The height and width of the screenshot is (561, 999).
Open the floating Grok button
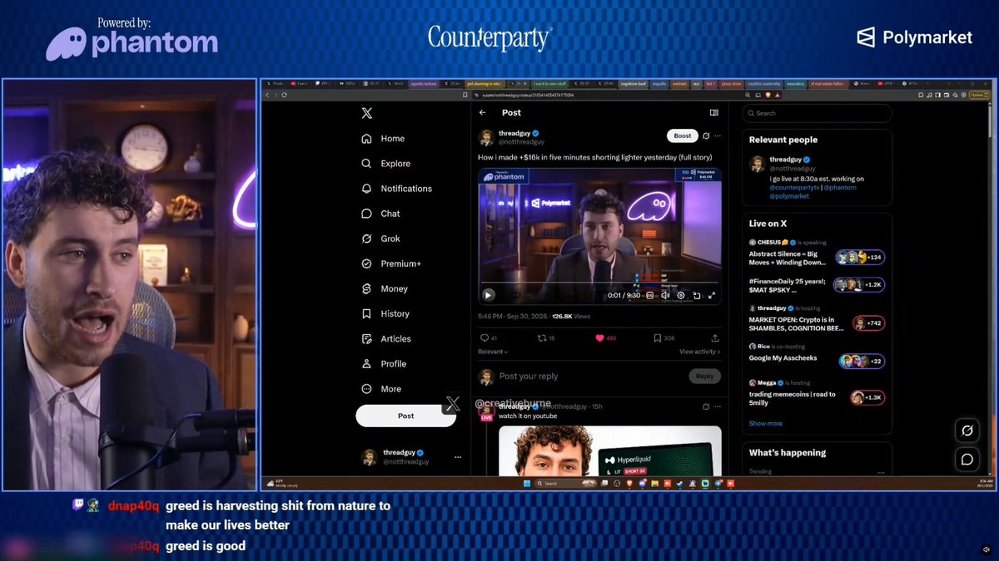[967, 431]
